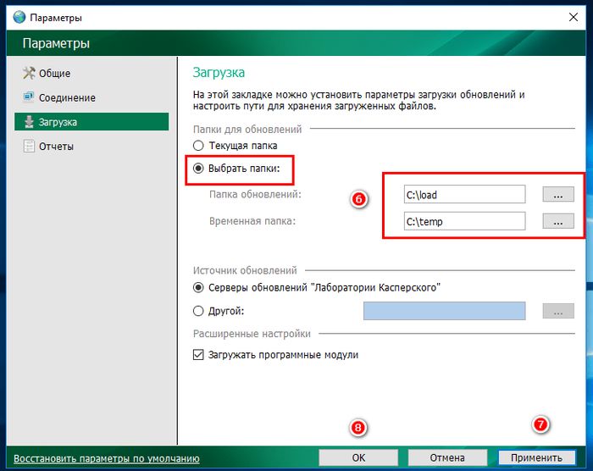Click the Папки для обновлений group label
Image resolution: width=593 pixels, height=471 pixels.
(x=247, y=130)
